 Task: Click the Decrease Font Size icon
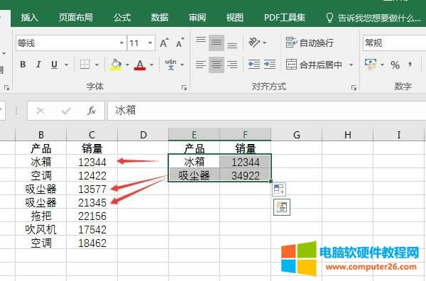click(180, 43)
